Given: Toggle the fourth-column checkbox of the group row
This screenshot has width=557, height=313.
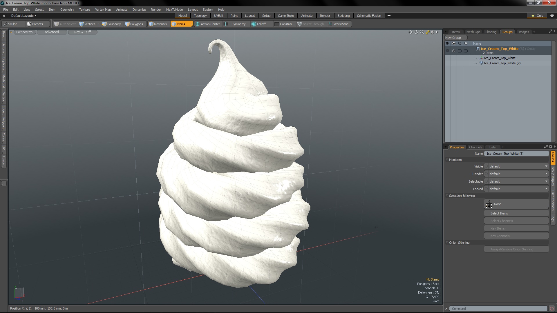Looking at the screenshot, I should [x=466, y=51].
